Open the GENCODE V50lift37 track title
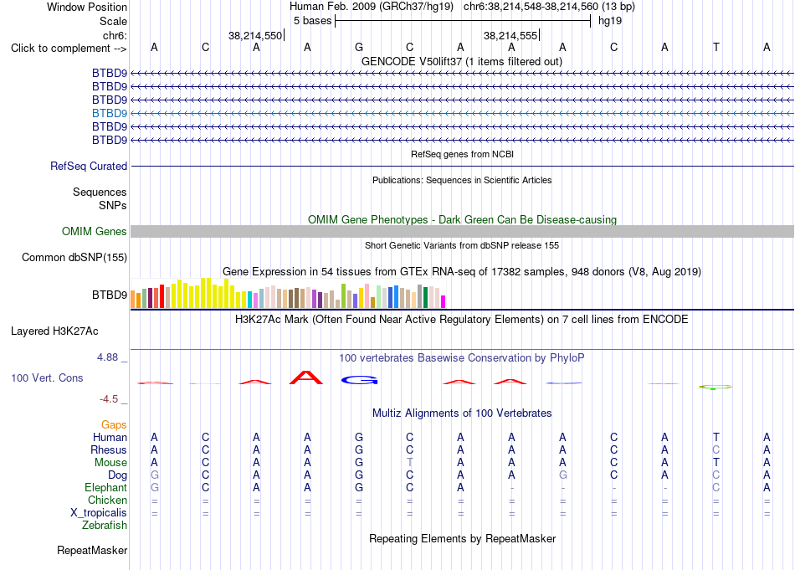The image size is (795, 570). (x=462, y=61)
